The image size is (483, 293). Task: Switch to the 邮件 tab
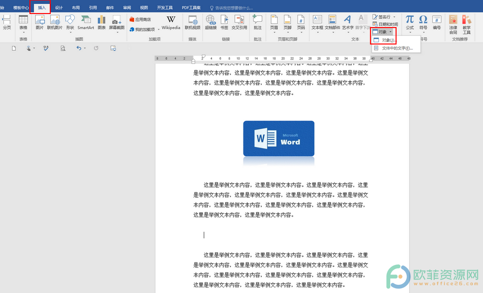click(110, 8)
